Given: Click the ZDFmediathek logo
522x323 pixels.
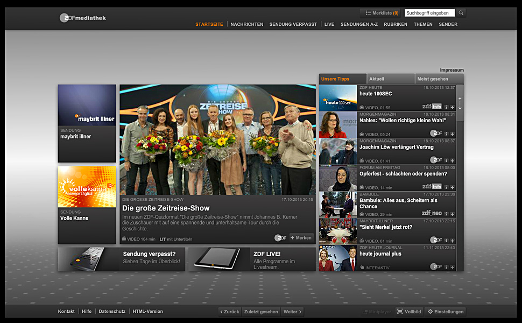Looking at the screenshot, I should coord(83,18).
